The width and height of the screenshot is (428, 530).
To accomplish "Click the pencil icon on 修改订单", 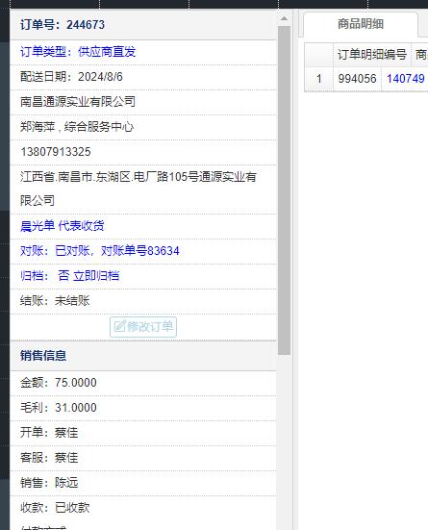I will (119, 326).
